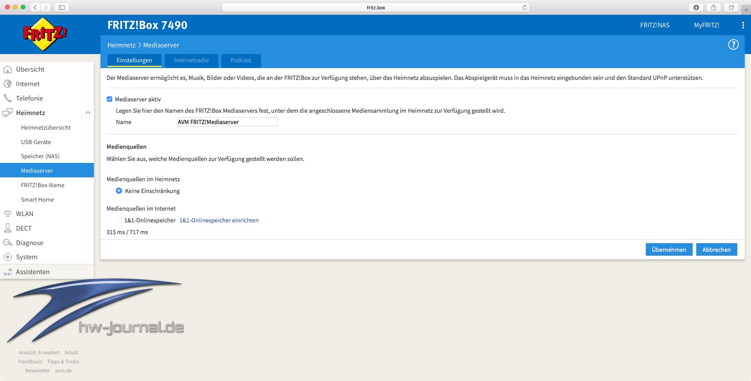Click the Safari address bar
751x381 pixels.
[x=375, y=7]
